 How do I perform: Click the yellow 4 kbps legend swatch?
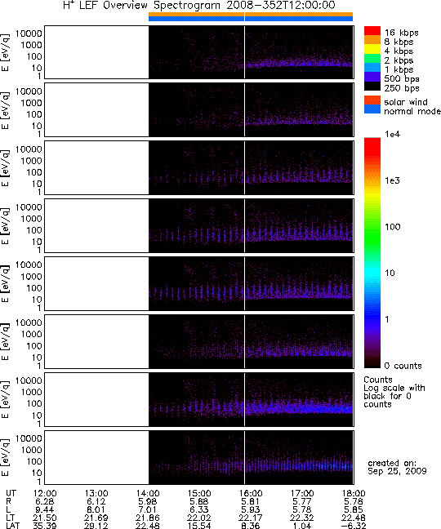tap(372, 49)
